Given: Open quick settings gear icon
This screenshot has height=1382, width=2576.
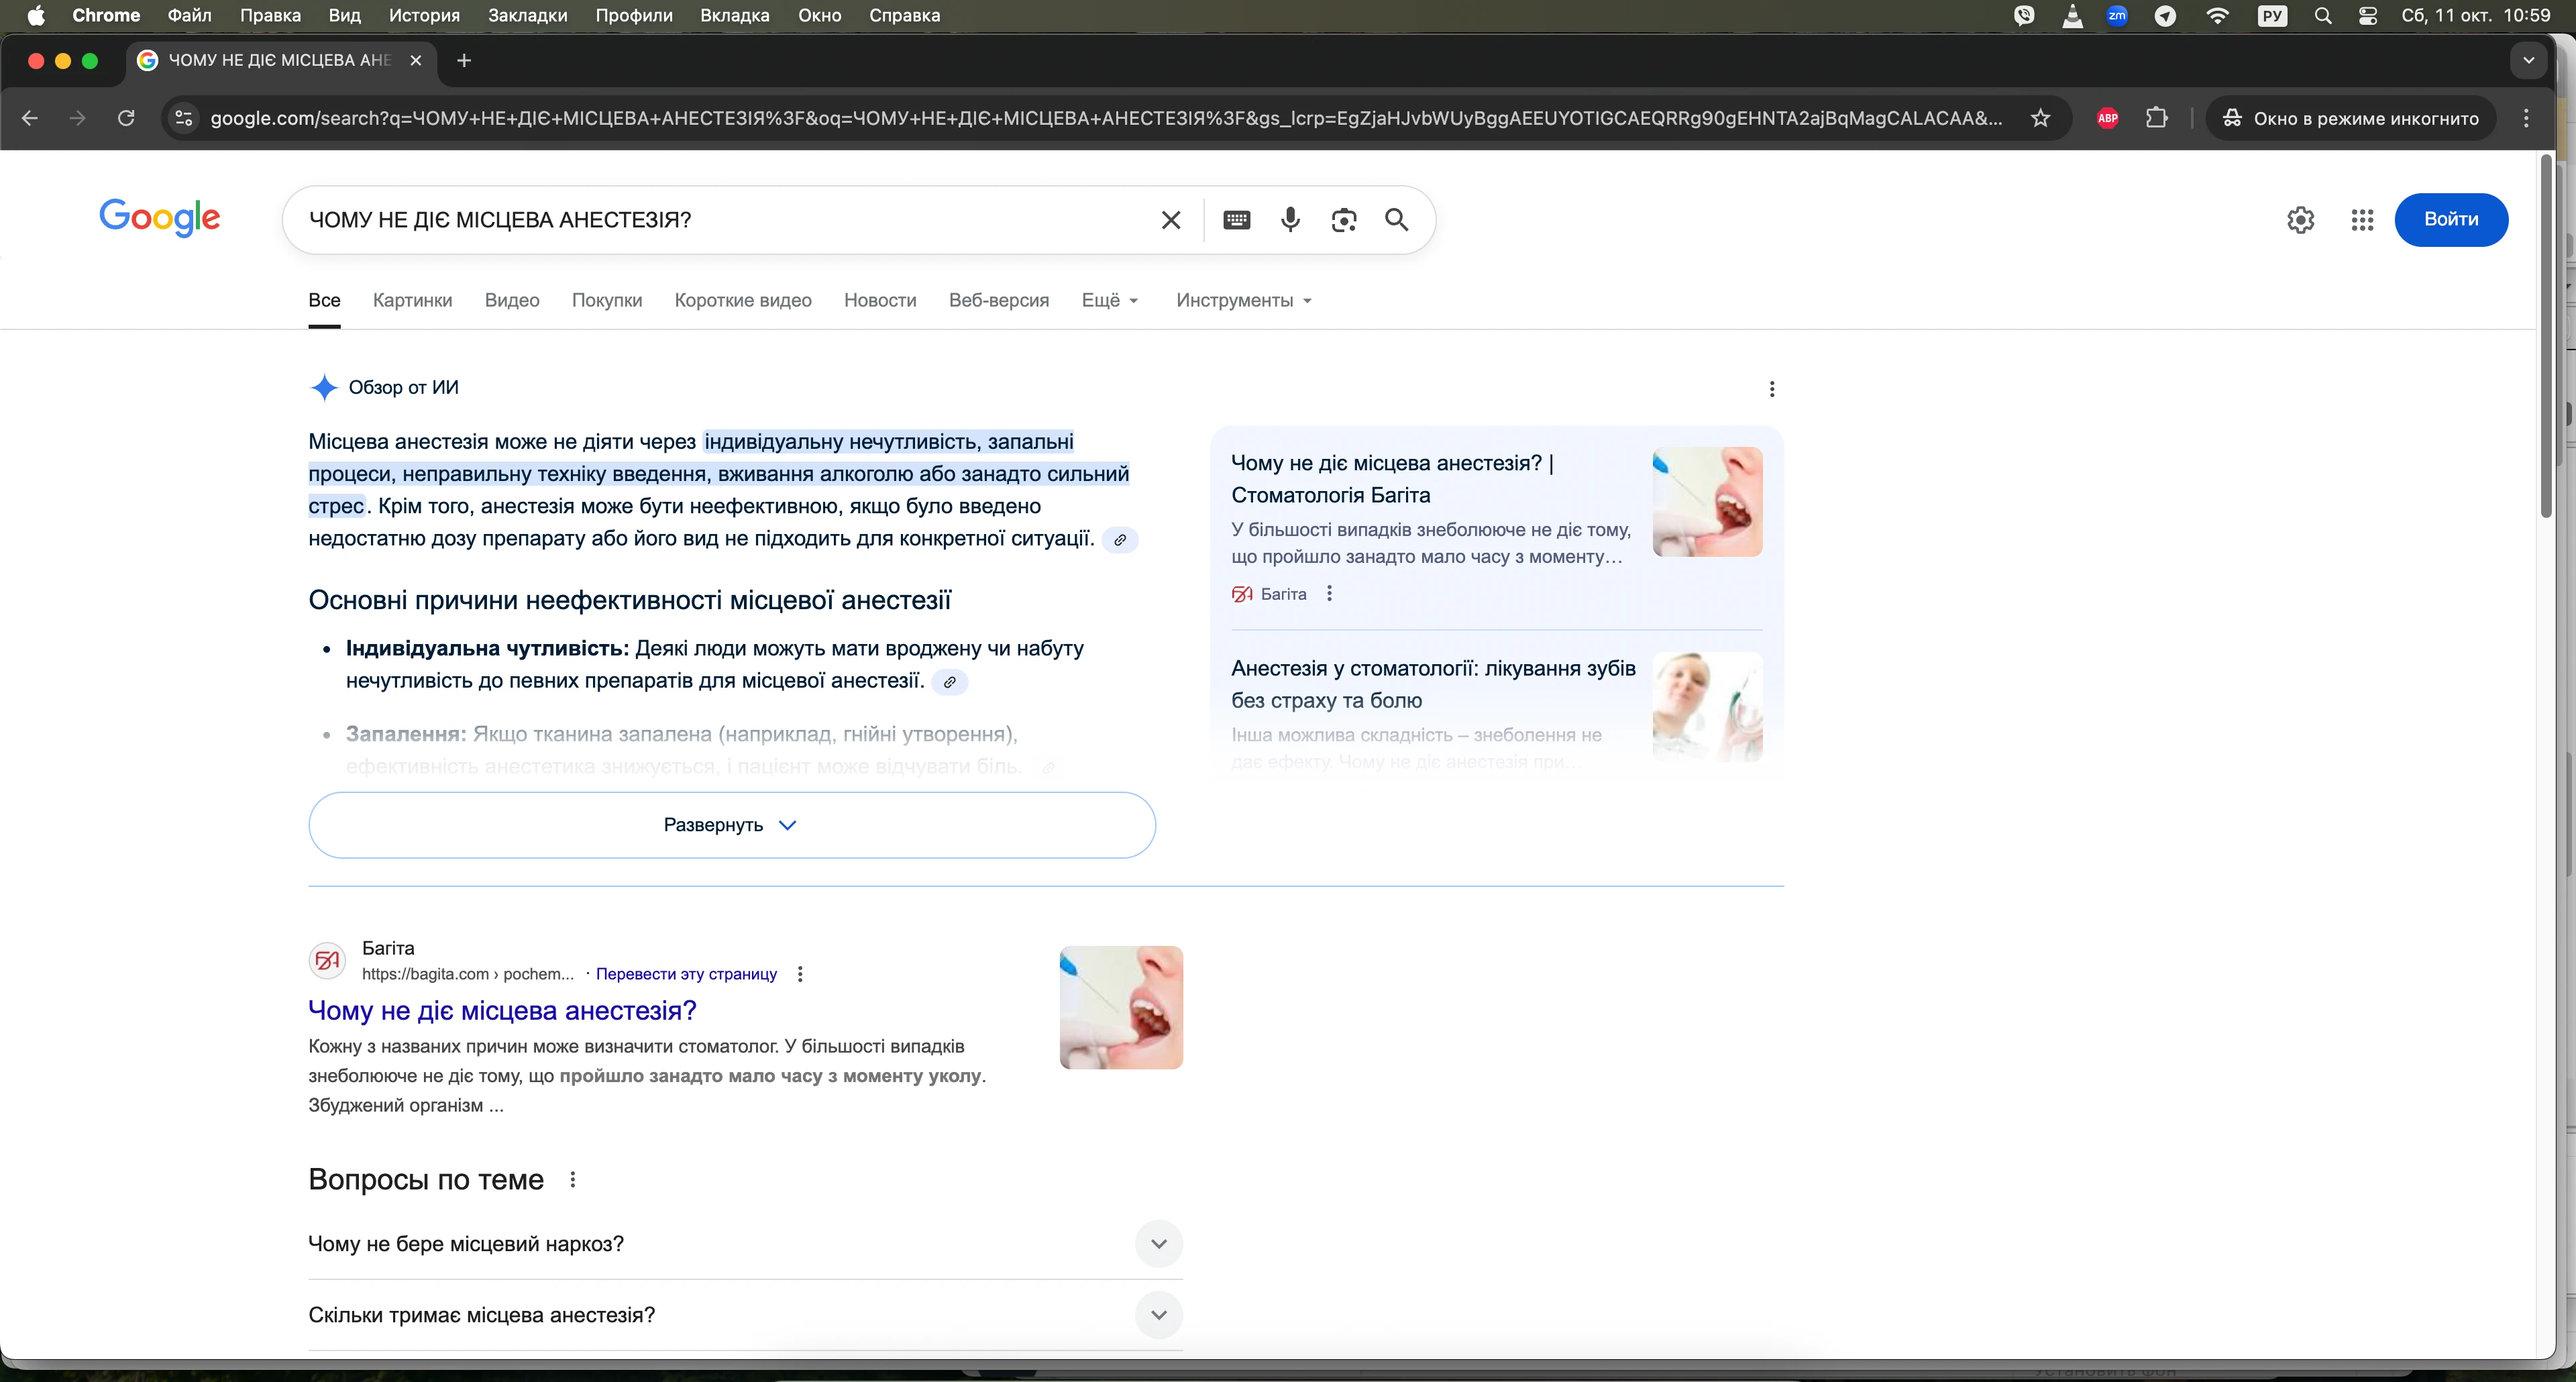Looking at the screenshot, I should coord(2300,220).
